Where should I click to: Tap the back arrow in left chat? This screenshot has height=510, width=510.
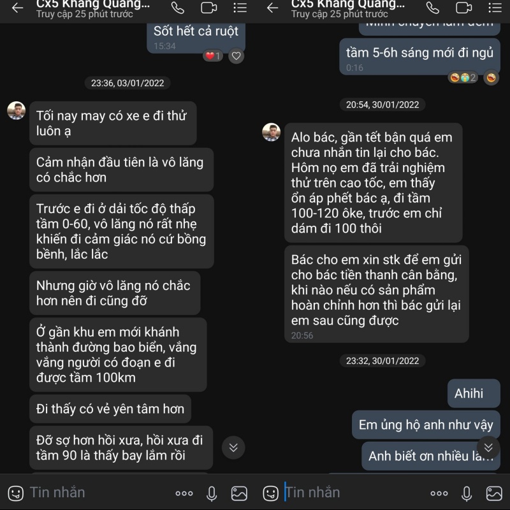17,8
